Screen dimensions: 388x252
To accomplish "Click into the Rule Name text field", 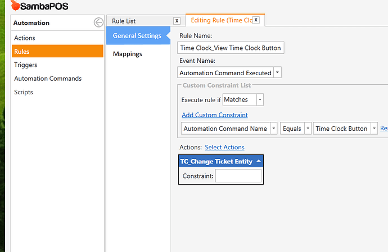I will pos(231,48).
